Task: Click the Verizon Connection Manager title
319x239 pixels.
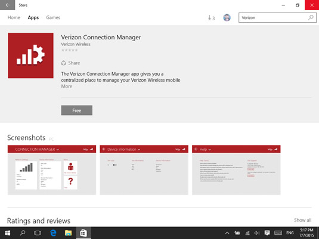Action: [x=101, y=37]
